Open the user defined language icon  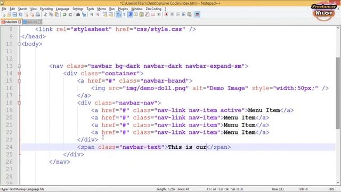pos(136,14)
